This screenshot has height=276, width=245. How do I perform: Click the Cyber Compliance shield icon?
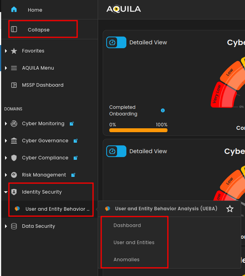point(14,158)
